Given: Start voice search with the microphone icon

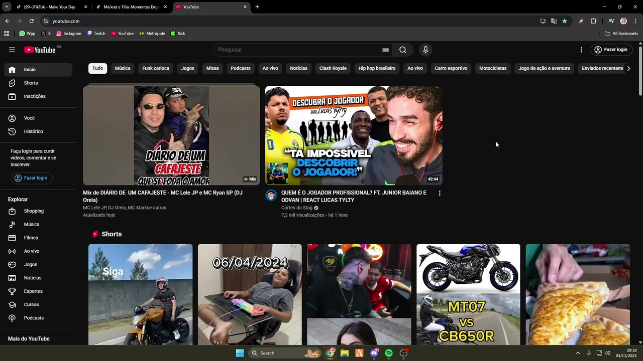Looking at the screenshot, I should click(425, 50).
